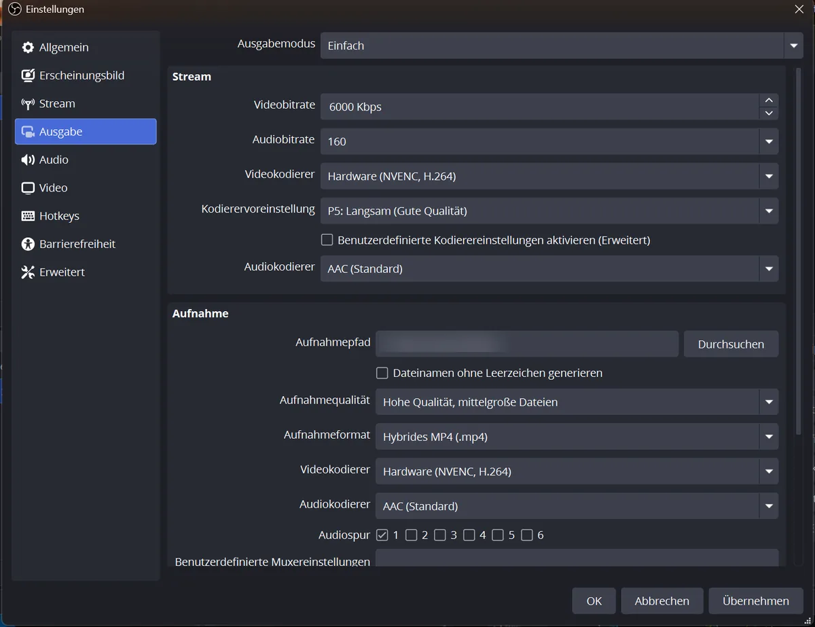
Task: Open the Erscheinungsbild settings page
Action: [x=86, y=75]
